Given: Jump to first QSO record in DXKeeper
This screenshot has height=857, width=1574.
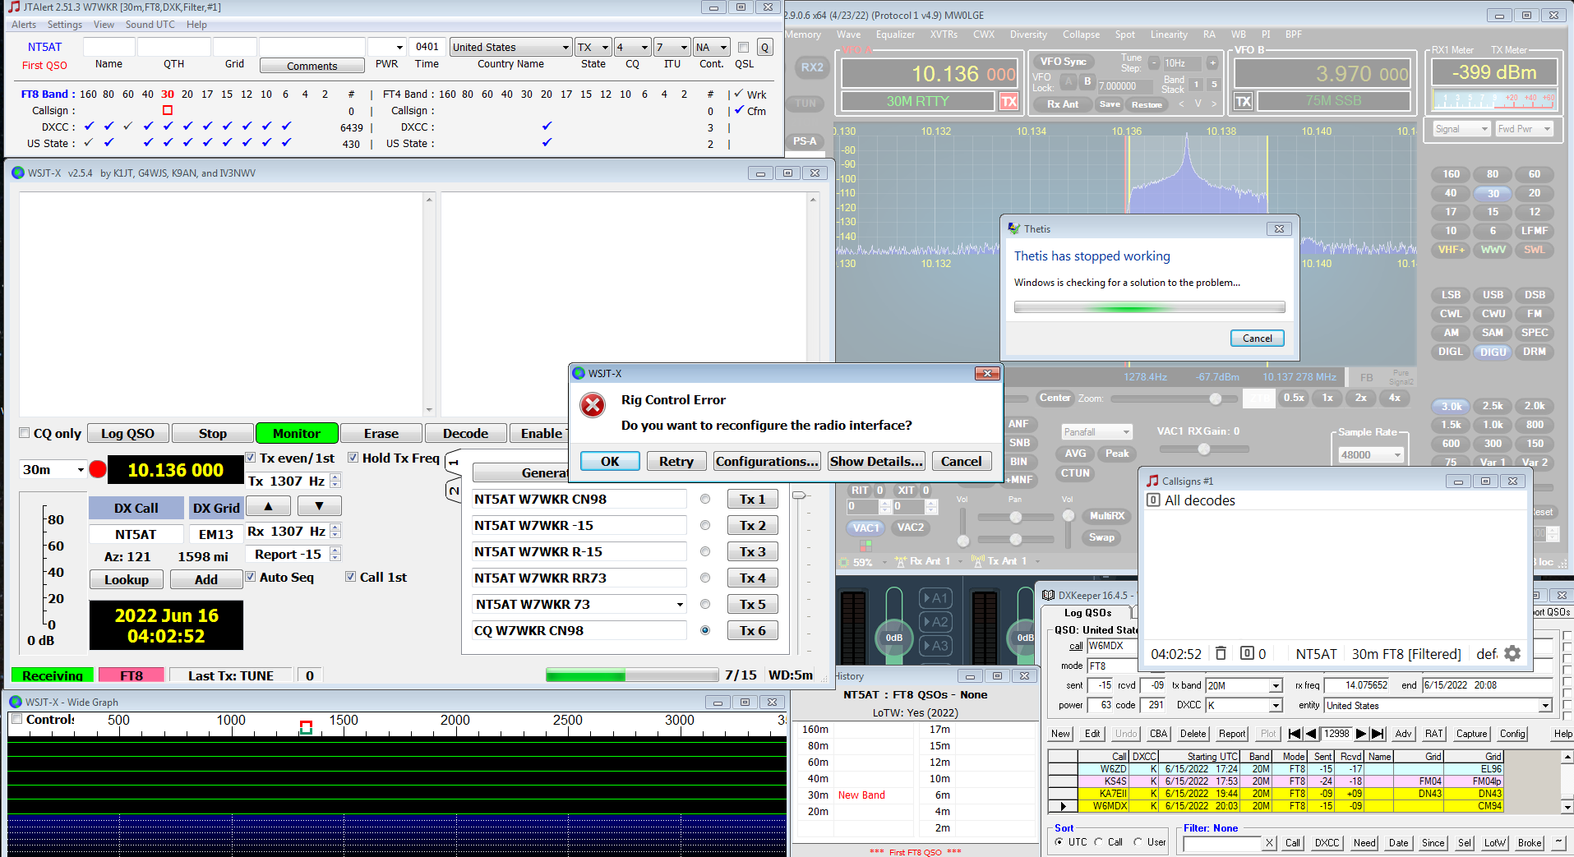Looking at the screenshot, I should click(1295, 734).
